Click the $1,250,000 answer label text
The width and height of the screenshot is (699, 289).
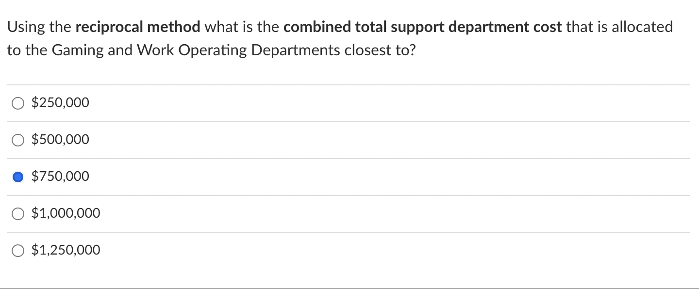click(x=66, y=250)
